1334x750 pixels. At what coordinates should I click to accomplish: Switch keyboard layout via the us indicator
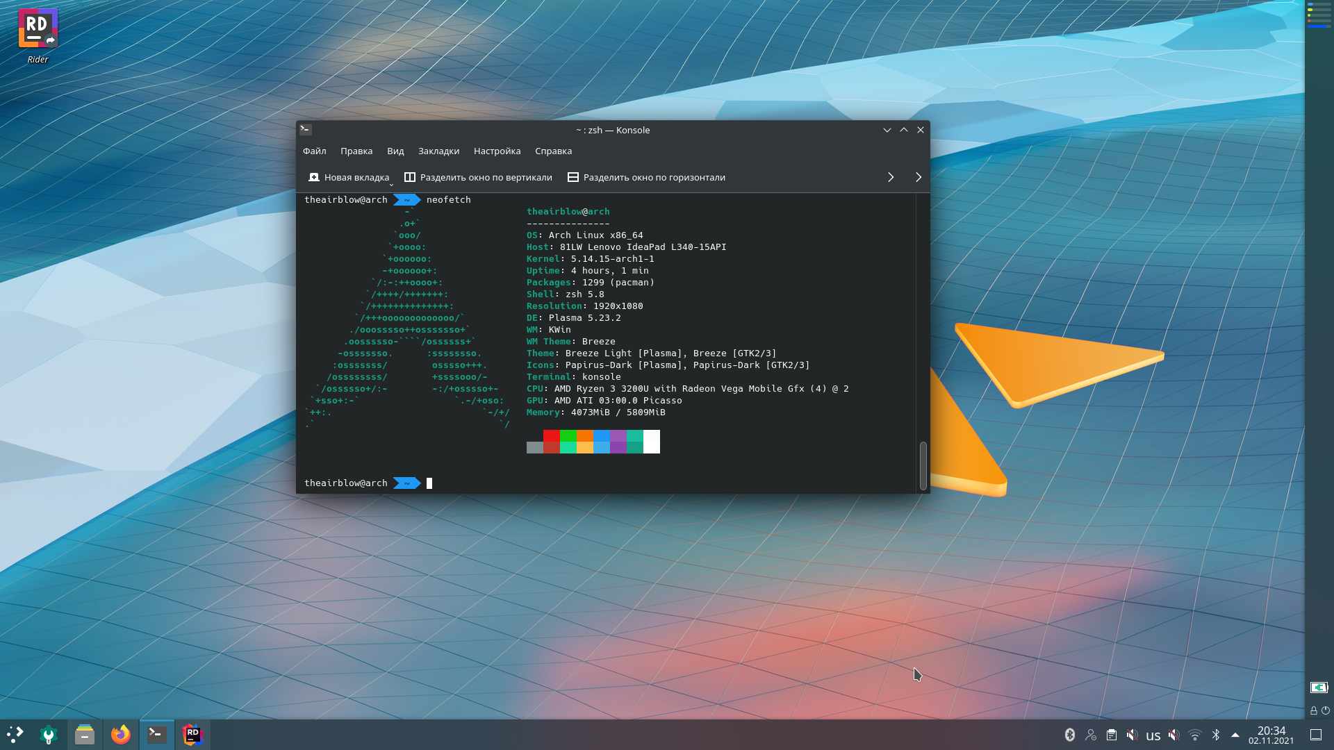pyautogui.click(x=1154, y=735)
